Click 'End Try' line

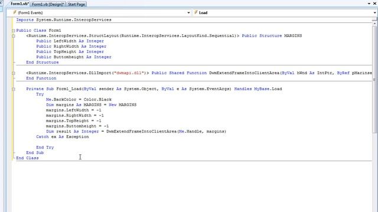[45, 147]
